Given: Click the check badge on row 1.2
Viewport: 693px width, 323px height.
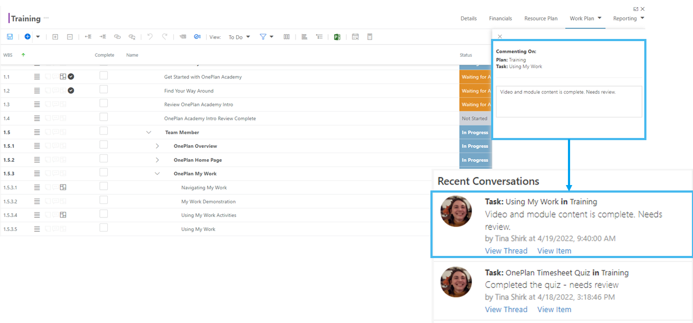Looking at the screenshot, I should pyautogui.click(x=71, y=90).
